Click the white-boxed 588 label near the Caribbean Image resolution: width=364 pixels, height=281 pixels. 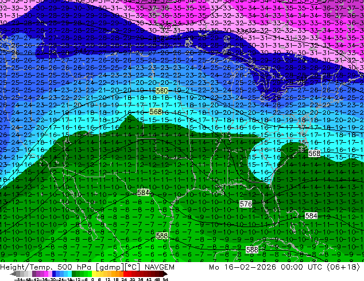[252, 249]
